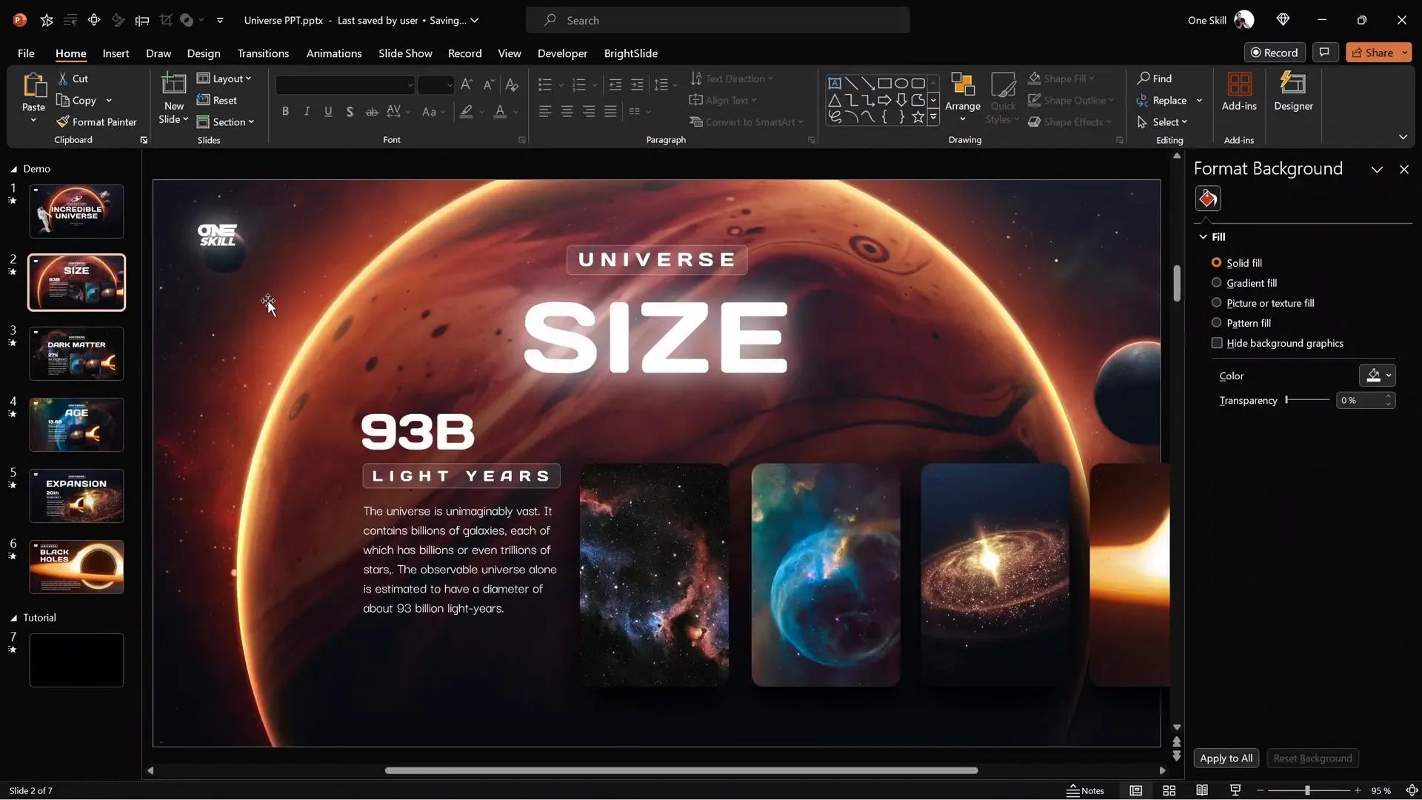The width and height of the screenshot is (1422, 800).
Task: Adjust the Transparency slider
Action: tap(1307, 400)
